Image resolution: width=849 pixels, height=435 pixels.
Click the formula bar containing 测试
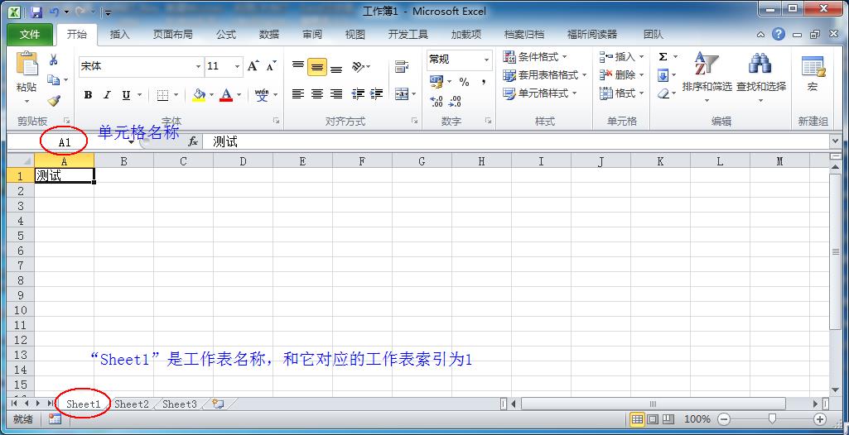coord(515,141)
